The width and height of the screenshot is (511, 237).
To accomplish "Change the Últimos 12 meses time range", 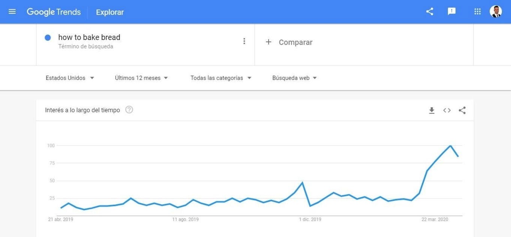I will pos(141,78).
